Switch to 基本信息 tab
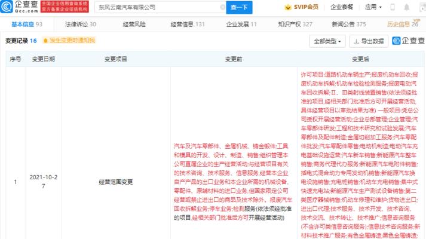Image resolution: width=426 pixels, height=239 pixels. click(x=27, y=24)
